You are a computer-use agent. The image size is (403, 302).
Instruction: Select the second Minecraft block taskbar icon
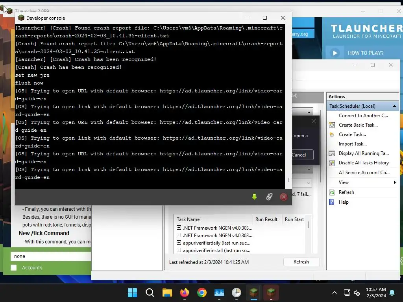point(271,293)
